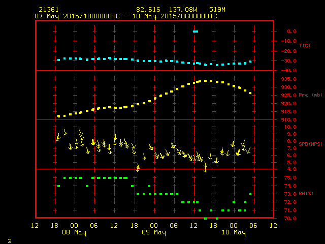Viewport: 325px width, 244px height.
Task: Click the outlier cyan marker at 0.0 temperature
Action: click(x=196, y=32)
